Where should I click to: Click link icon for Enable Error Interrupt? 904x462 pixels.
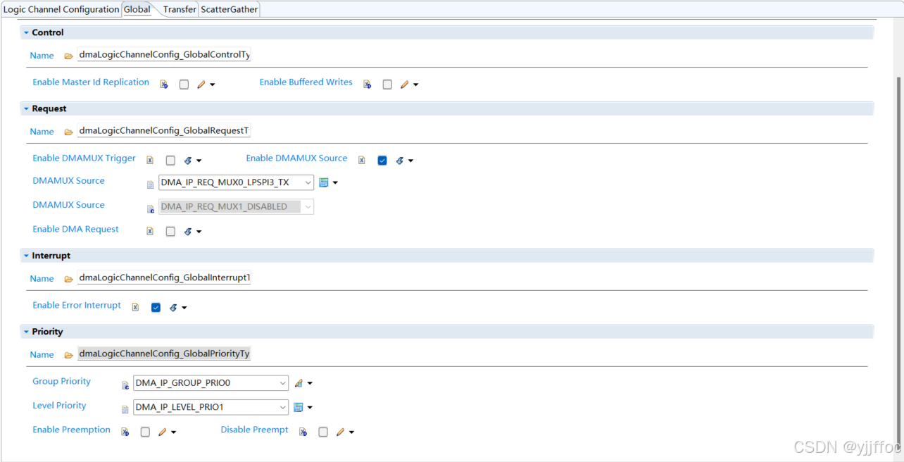[x=173, y=308]
